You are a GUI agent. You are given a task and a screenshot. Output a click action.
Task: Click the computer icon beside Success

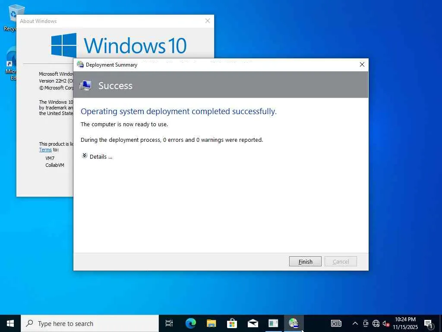(x=85, y=85)
